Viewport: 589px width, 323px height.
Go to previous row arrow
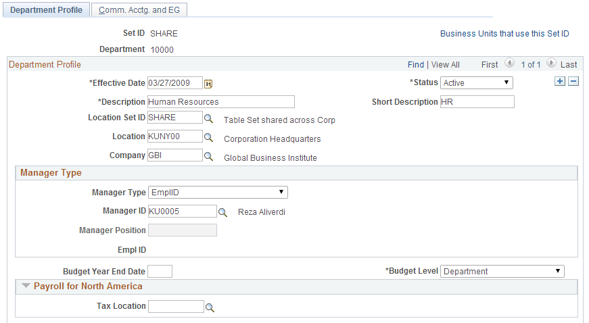pos(509,63)
